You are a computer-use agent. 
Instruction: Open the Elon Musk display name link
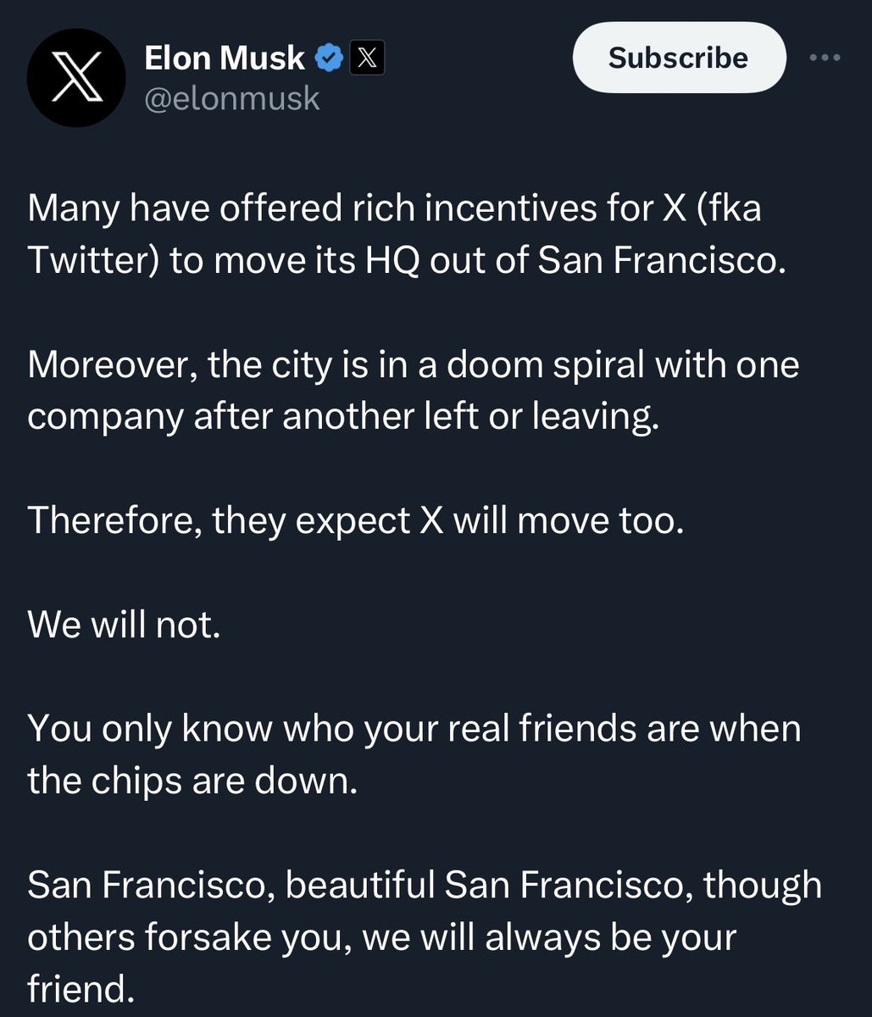click(x=225, y=58)
